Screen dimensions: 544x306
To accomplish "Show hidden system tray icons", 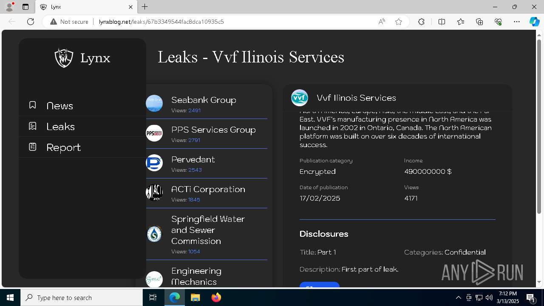I will [458, 297].
